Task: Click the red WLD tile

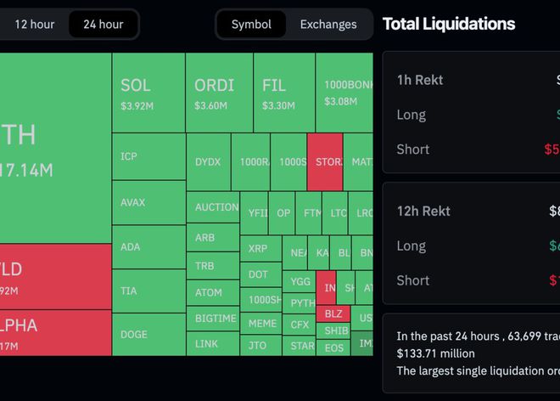Action: pos(55,277)
